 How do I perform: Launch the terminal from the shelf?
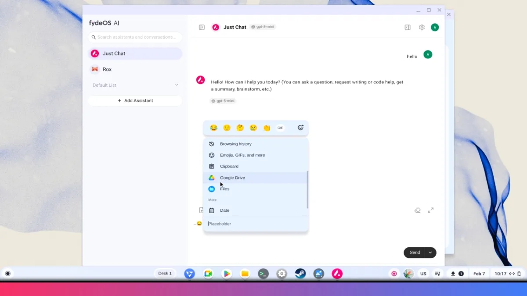pyautogui.click(x=263, y=273)
